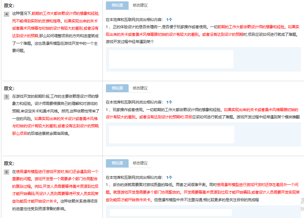Select 相似源 tab for paragraph 6

click(117, 163)
